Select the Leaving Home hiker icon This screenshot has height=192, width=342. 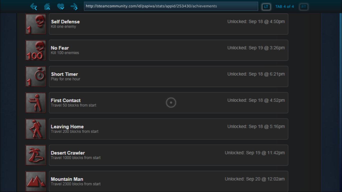coord(36,129)
